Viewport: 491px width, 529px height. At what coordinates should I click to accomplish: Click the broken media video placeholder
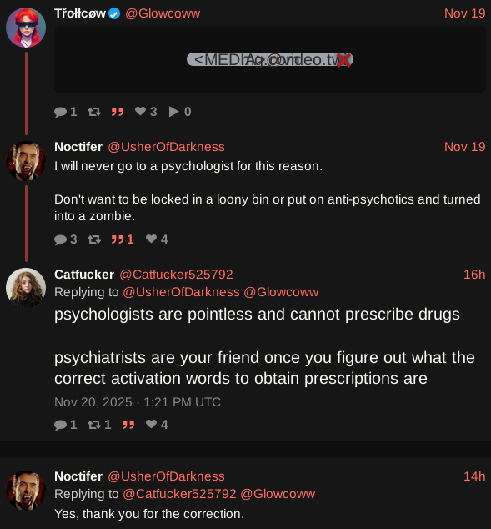click(270, 59)
